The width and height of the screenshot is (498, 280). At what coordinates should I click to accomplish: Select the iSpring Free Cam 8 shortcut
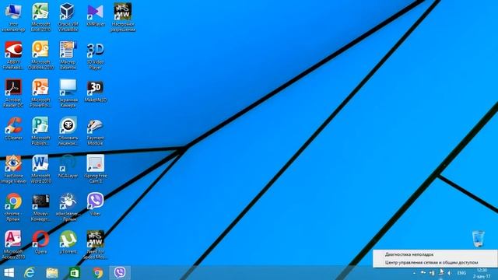tap(95, 170)
